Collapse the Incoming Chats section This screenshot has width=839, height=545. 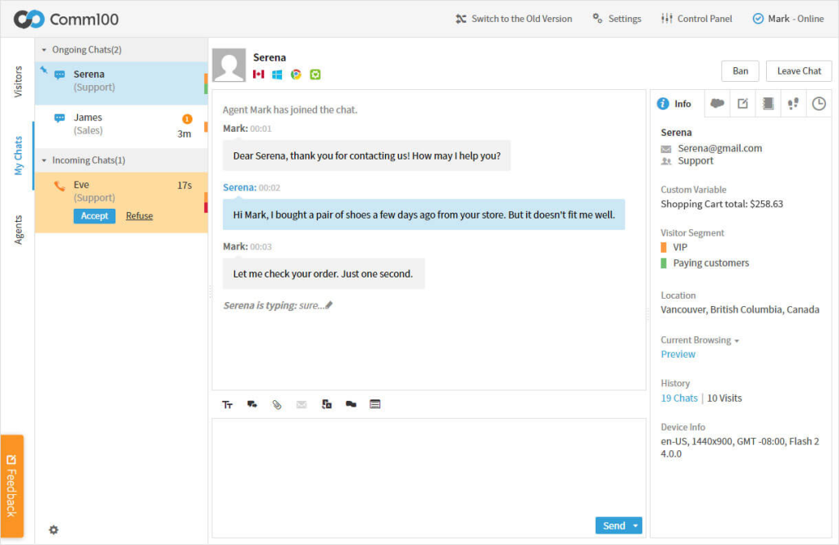click(44, 160)
